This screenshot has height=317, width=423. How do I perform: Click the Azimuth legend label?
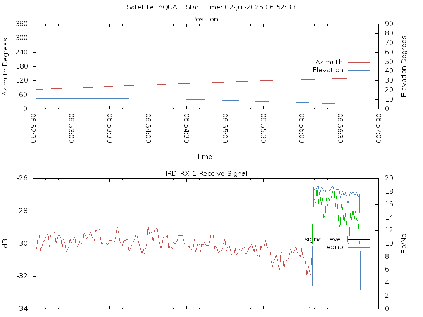click(x=329, y=62)
